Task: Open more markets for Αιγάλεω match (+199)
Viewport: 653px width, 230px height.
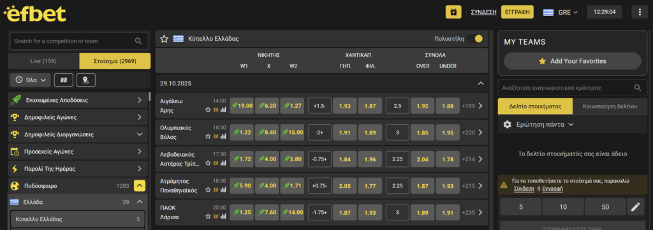Action: click(x=473, y=106)
